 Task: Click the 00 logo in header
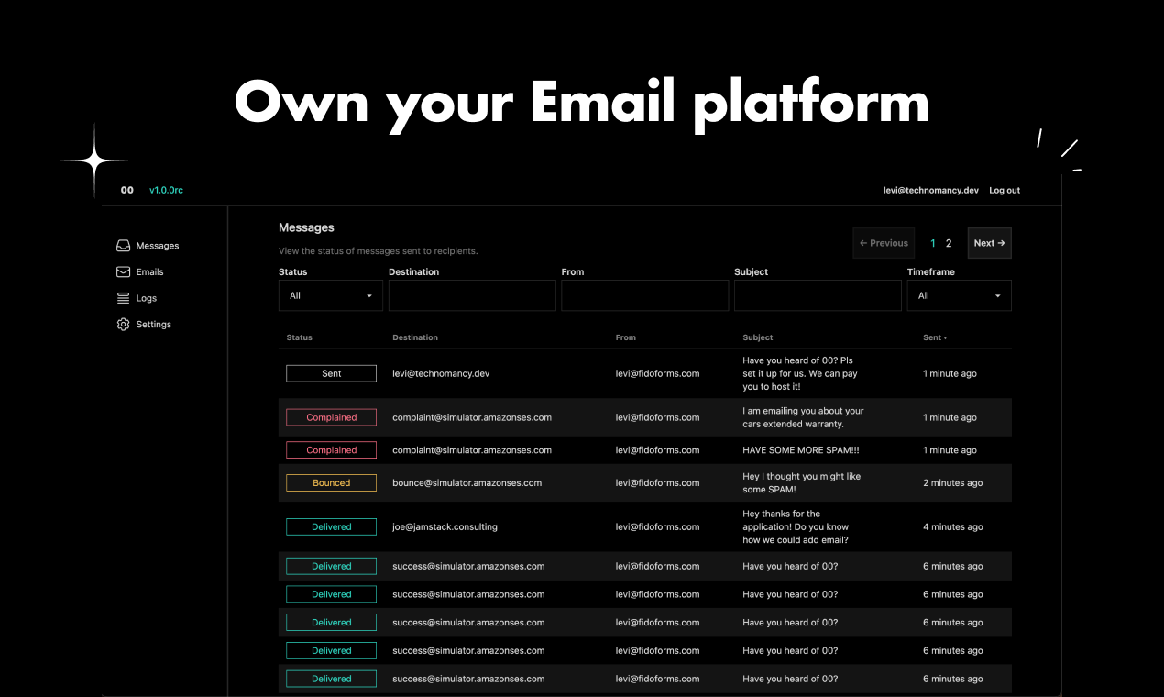tap(127, 190)
